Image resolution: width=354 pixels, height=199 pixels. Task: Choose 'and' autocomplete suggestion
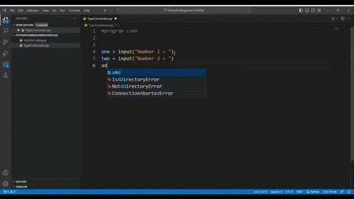pos(157,72)
